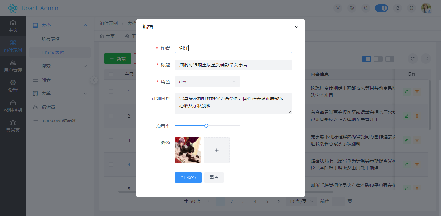The width and height of the screenshot is (441, 216).
Task: Open the 角色 dropdown showing dev
Action: click(x=208, y=82)
